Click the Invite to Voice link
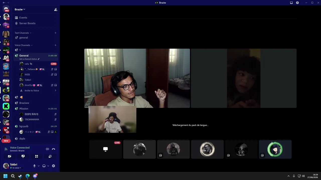This screenshot has height=180, width=321. point(32,90)
